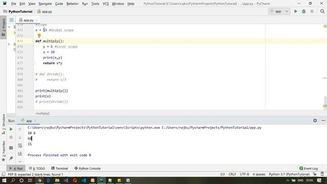The image size is (327, 184).
Task: Run the app configuration with the green play button
Action: coord(295,11)
